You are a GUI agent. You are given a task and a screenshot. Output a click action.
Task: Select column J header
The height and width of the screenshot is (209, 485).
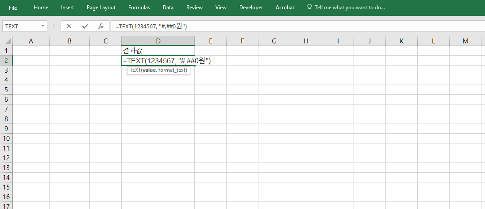370,41
